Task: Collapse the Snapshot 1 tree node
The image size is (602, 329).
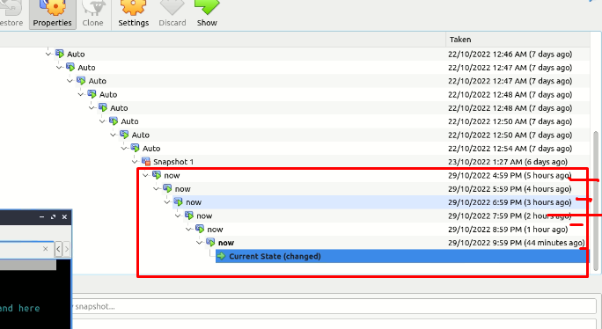Action: (x=135, y=162)
